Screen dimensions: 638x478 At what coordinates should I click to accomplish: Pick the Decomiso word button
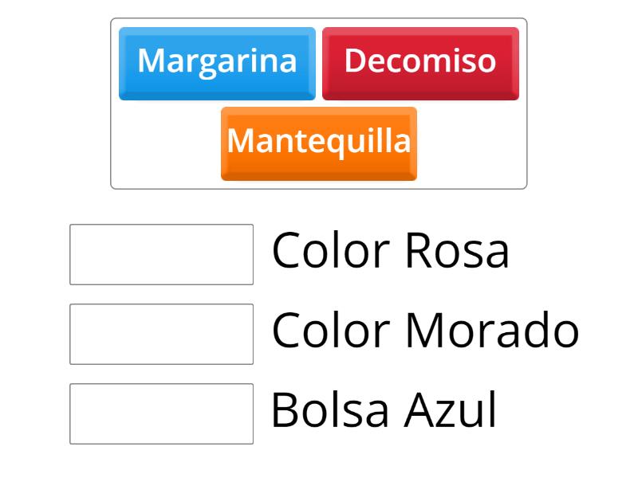420,61
